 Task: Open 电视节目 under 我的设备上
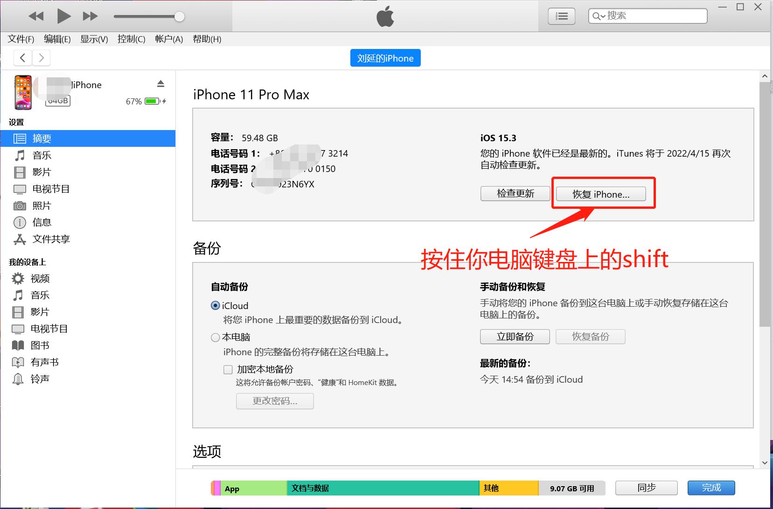point(88,329)
